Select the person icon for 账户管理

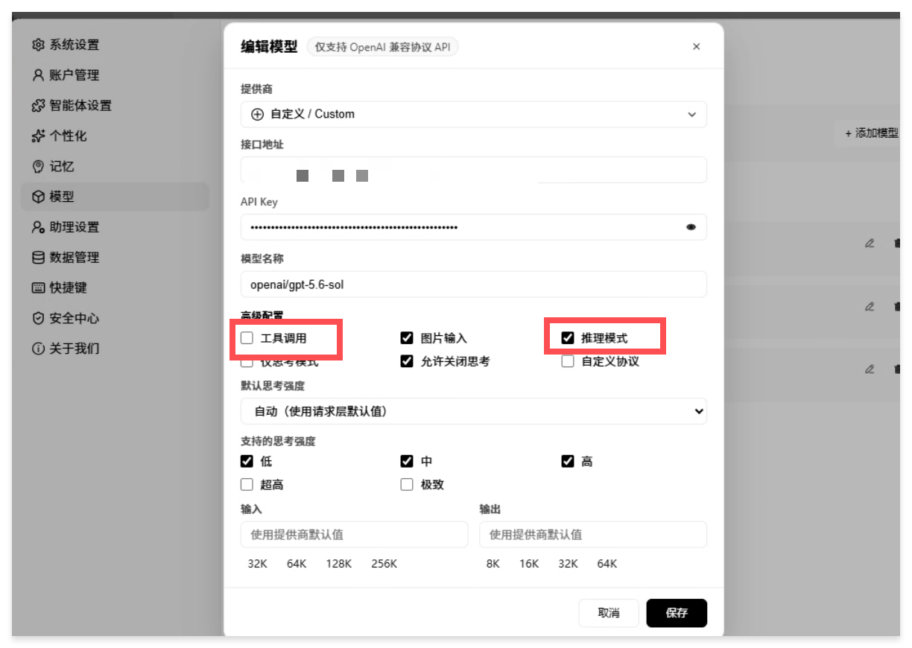pyautogui.click(x=38, y=75)
